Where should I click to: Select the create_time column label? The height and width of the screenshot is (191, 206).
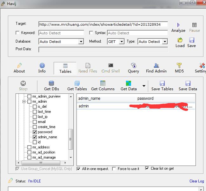pos(47,127)
